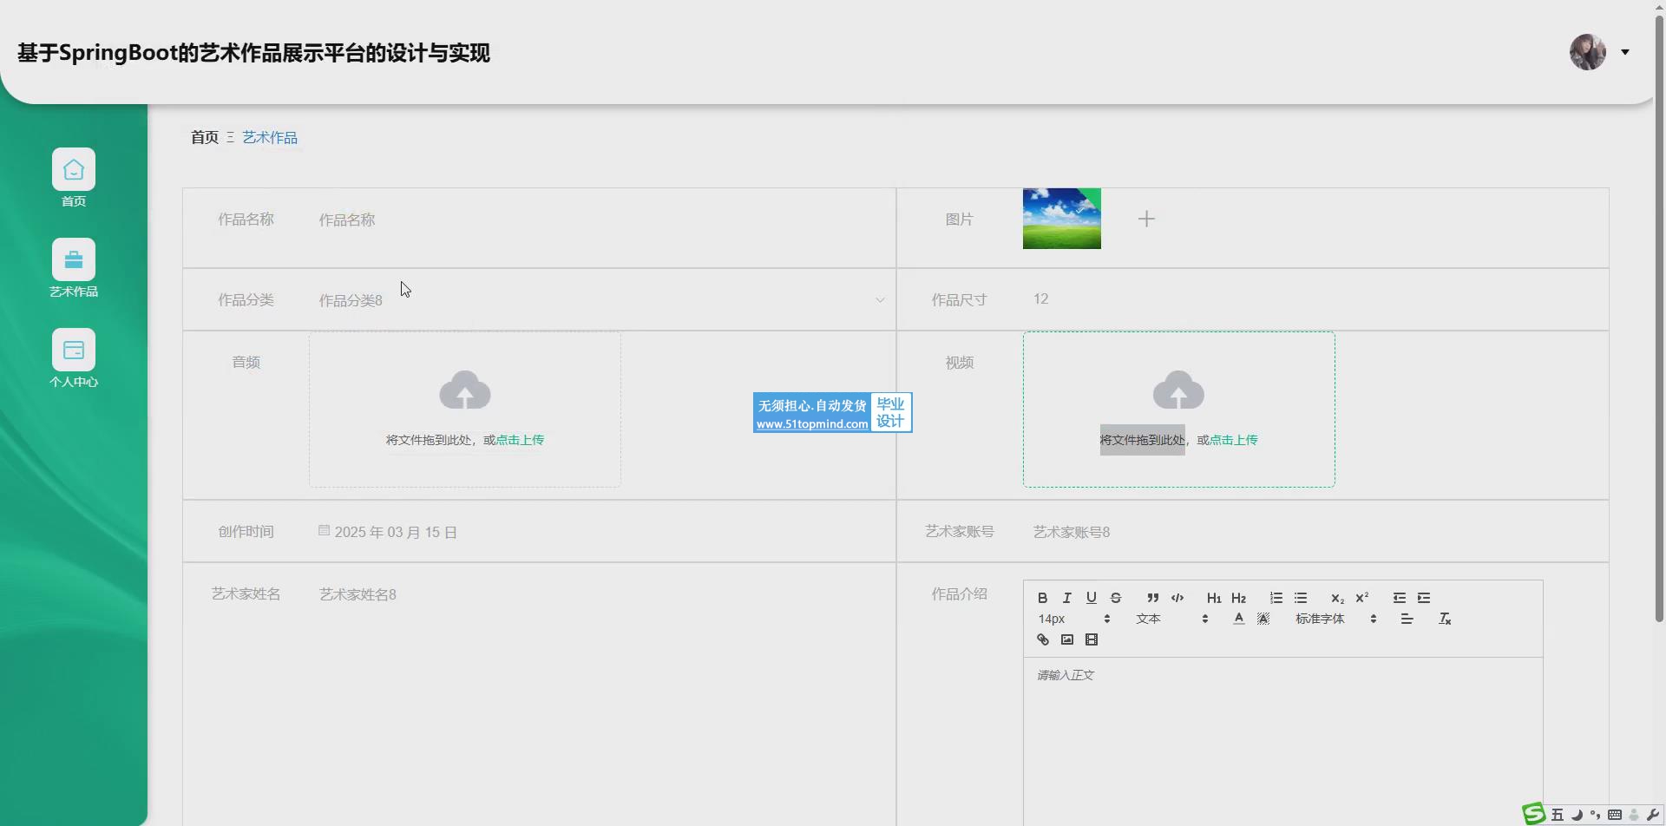
Task: Go to 个人中心 in the sidebar
Action: [x=74, y=358]
